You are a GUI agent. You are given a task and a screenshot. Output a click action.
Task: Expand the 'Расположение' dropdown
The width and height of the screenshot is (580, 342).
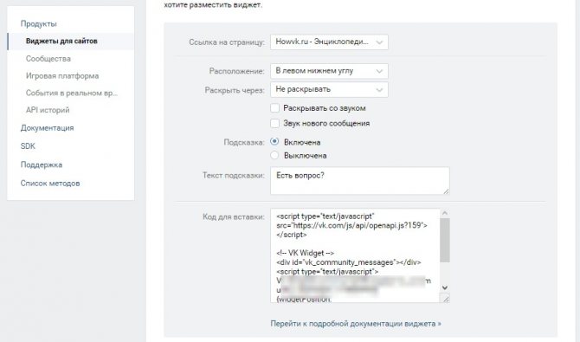pos(329,71)
